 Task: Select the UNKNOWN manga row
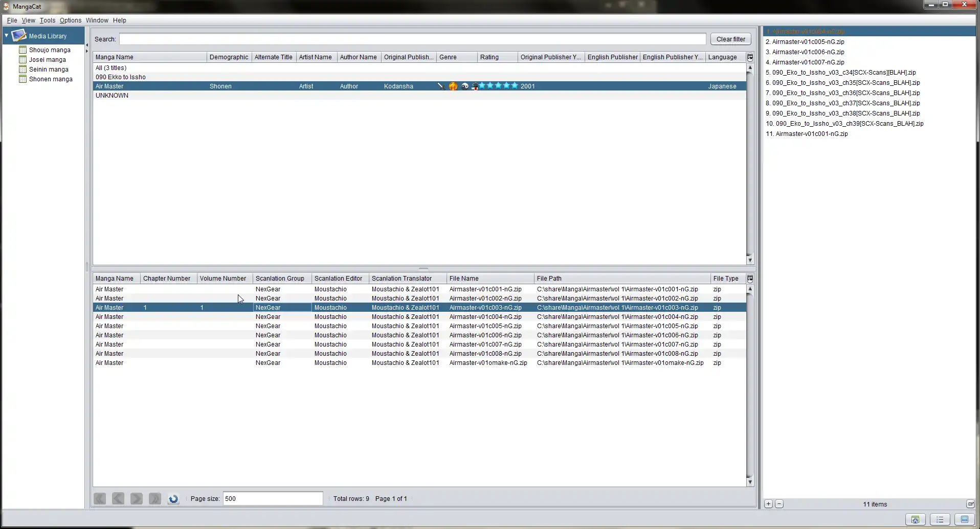coord(419,96)
